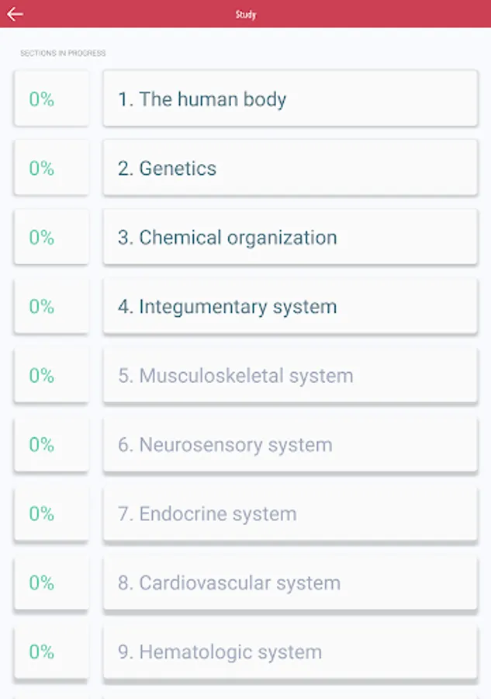Screen dimensions: 491x699
Task: Tap the 0% progress box beside Genetics
Action: pos(51,168)
